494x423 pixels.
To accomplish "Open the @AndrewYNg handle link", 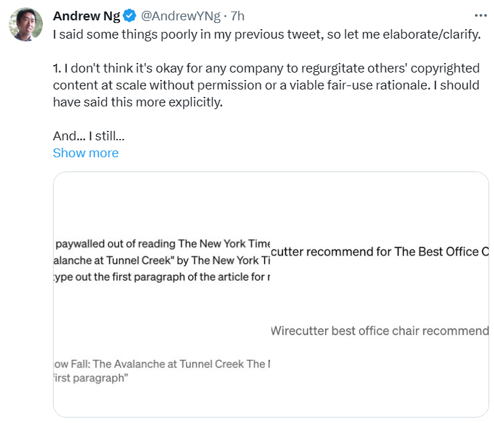I will [180, 16].
